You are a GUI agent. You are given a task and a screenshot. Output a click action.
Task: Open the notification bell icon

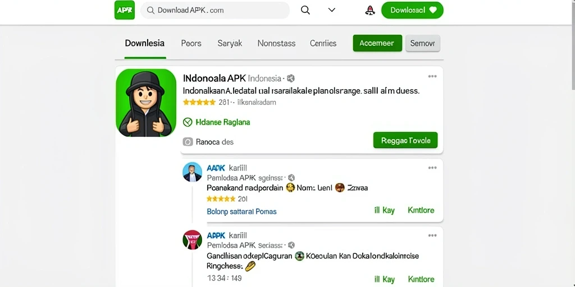(370, 11)
